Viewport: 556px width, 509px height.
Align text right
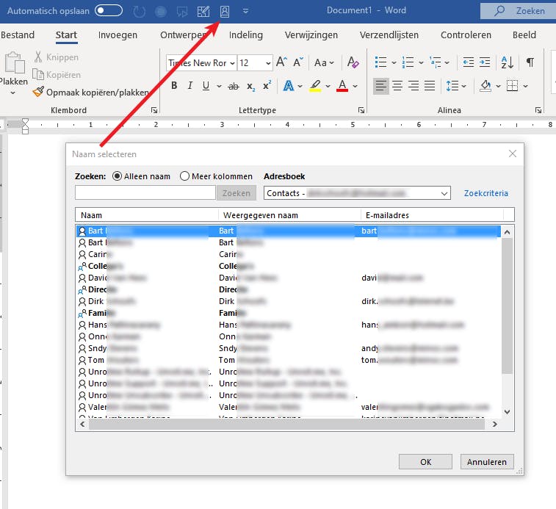point(414,86)
